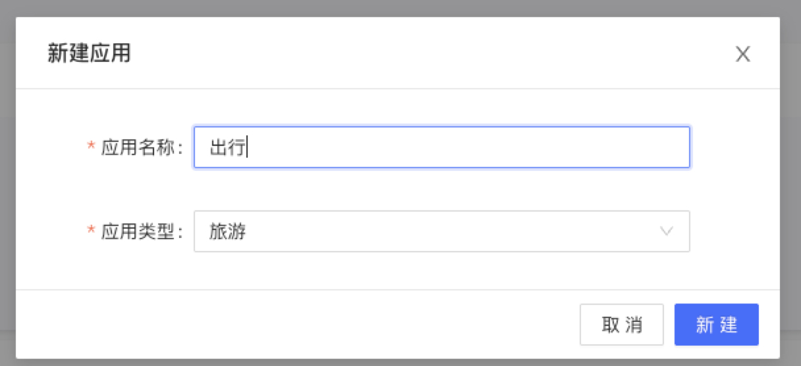Click the dimmed backdrop above the dialog
The height and width of the screenshot is (366, 801).
[x=395, y=8]
